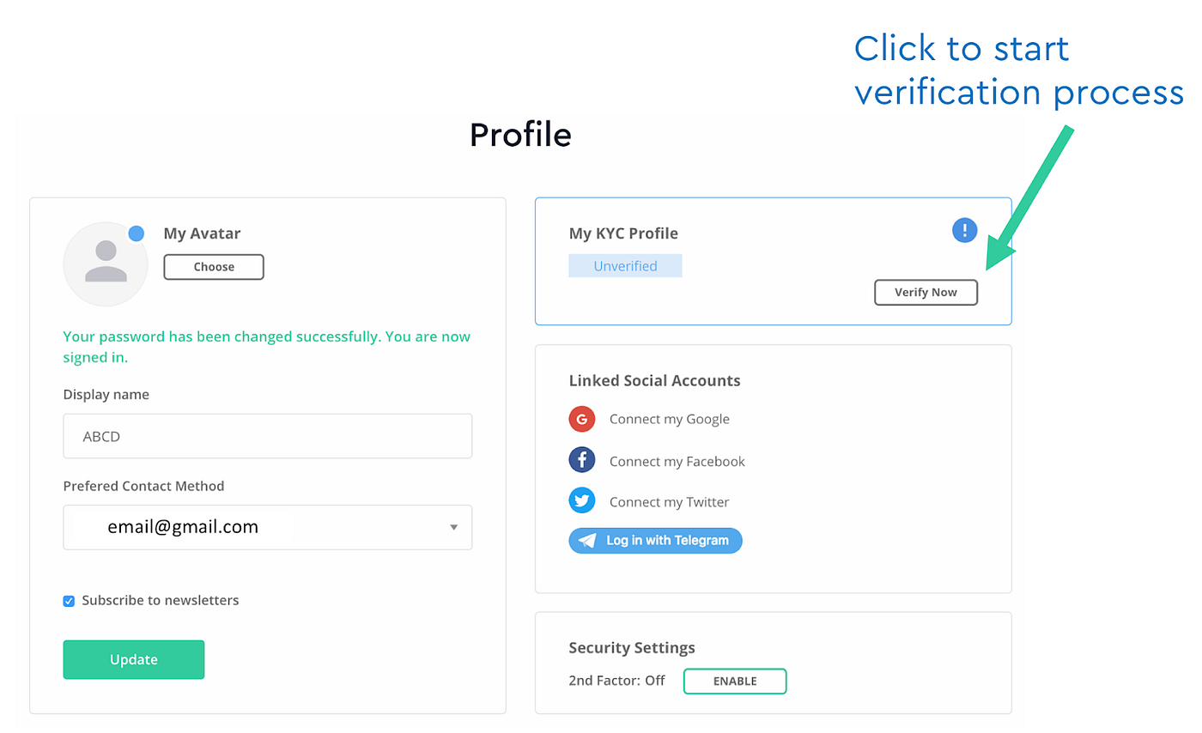This screenshot has height=733, width=1202.
Task: Click Log in with Telegram button
Action: [x=655, y=541]
